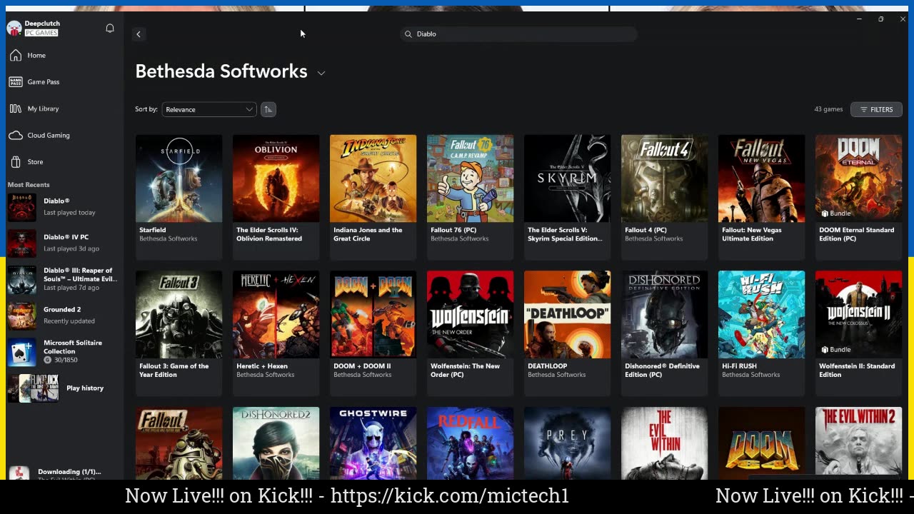Click 'Recently updated' under Grounded 2
Viewport: 914px width, 514px height.
69,321
